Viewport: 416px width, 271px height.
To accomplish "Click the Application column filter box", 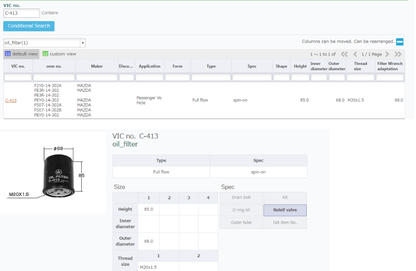I will (149, 77).
